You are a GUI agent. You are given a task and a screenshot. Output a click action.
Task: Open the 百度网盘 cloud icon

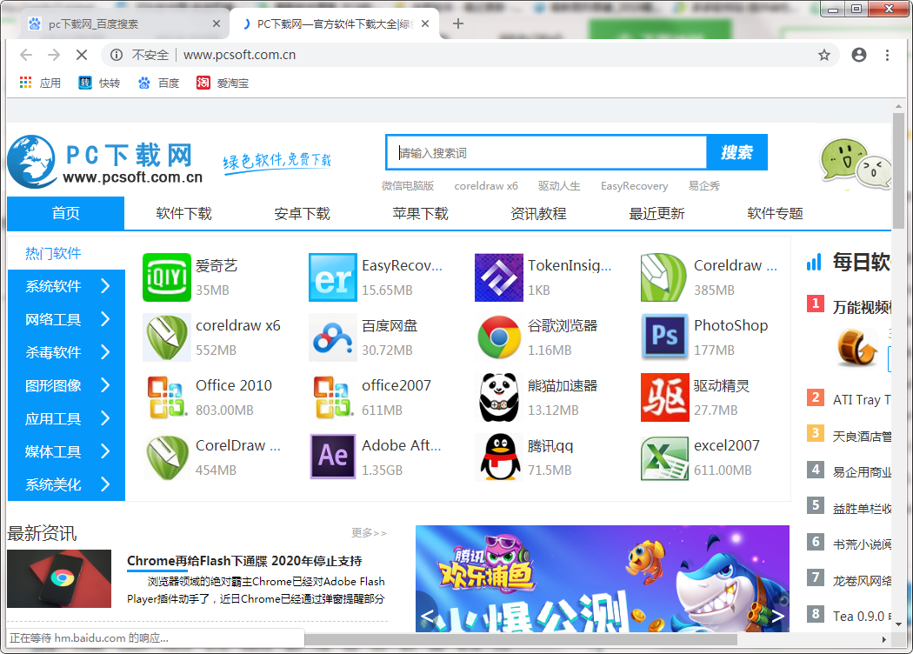[x=332, y=337]
